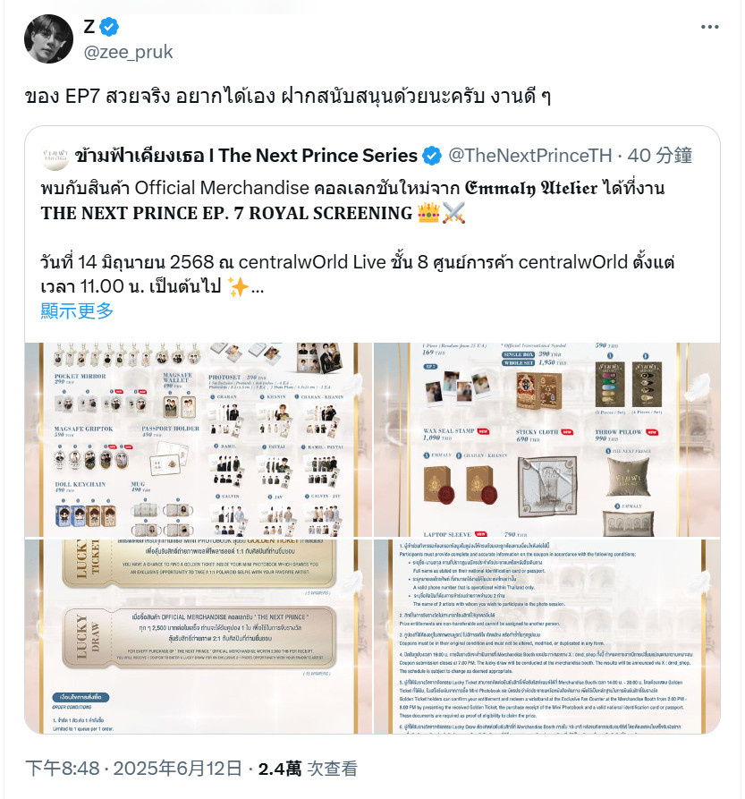Click the crossed swords emoji

click(453, 212)
